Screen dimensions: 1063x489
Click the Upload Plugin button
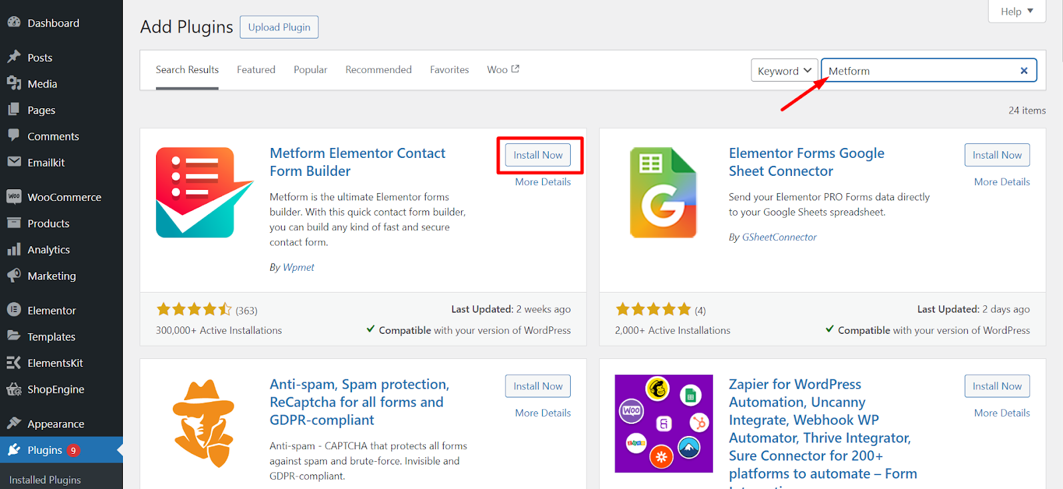click(279, 27)
